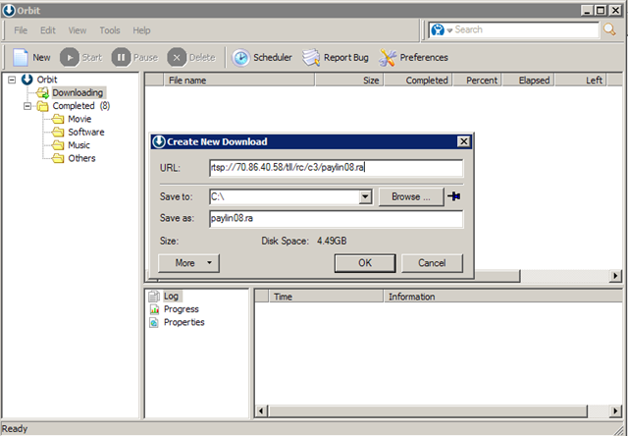Click the Browse ... button
This screenshot has height=436, width=628.
pos(411,196)
